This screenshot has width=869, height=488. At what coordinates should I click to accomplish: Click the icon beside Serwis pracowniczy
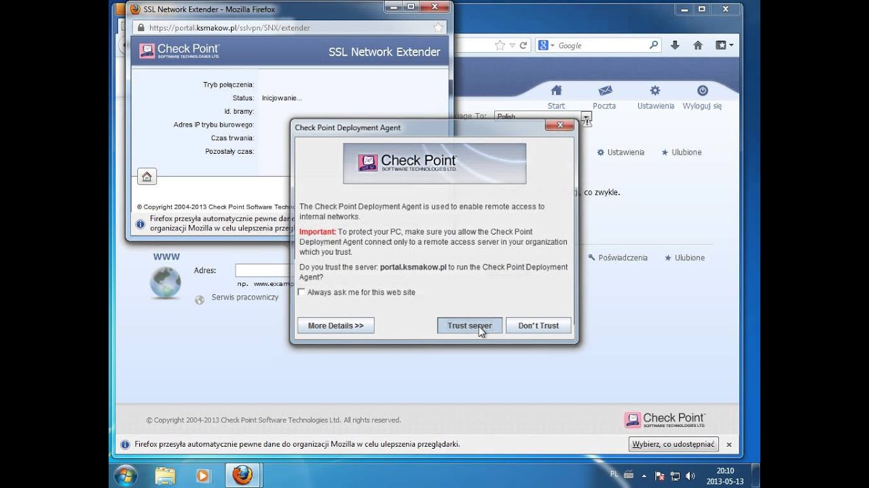[200, 300]
